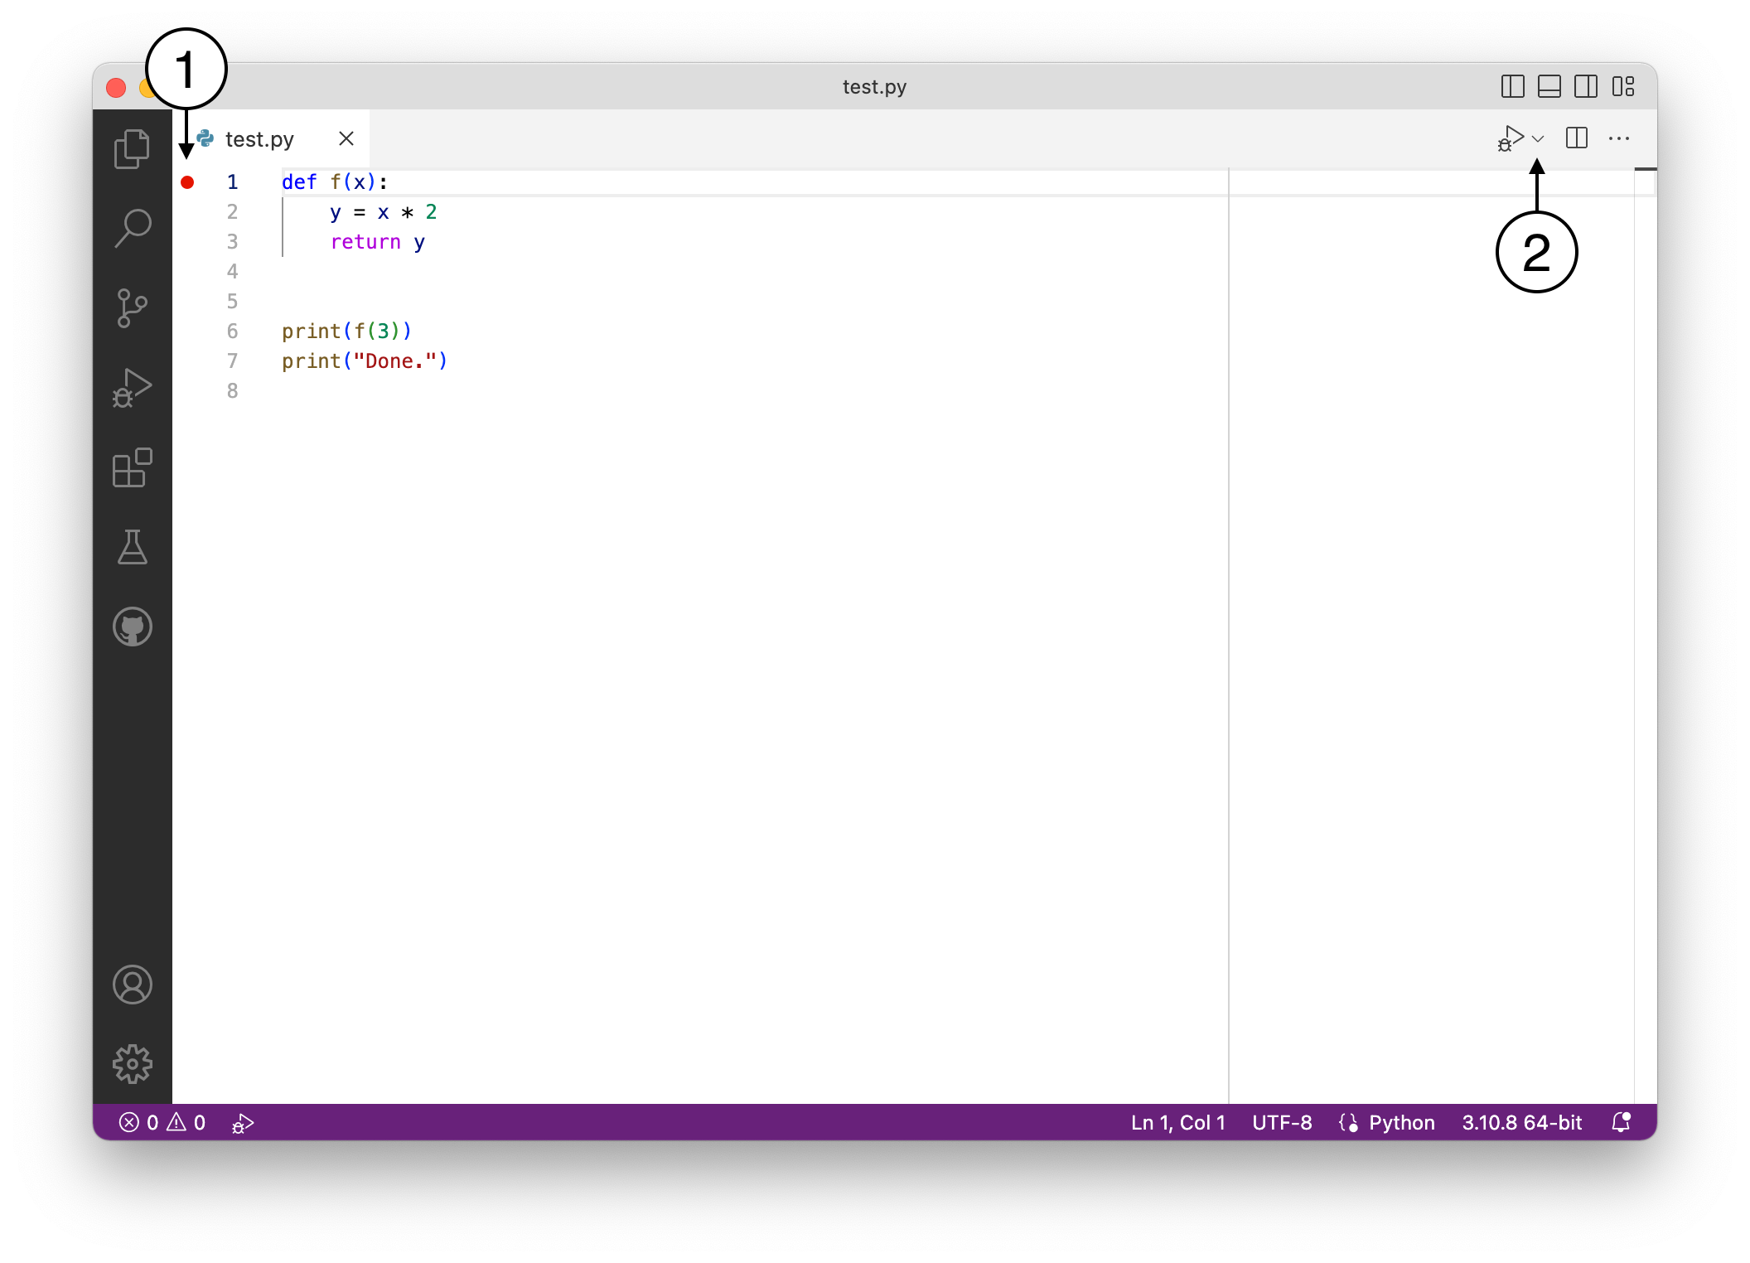Viewport: 1750px width, 1263px height.
Task: Open the Run and Debug view
Action: pos(132,388)
